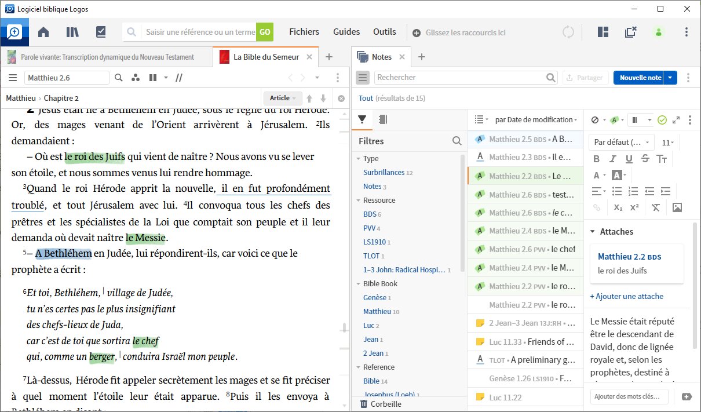Click Ajouter une attache link
Viewport: 701px width, 412px height.
tap(627, 297)
